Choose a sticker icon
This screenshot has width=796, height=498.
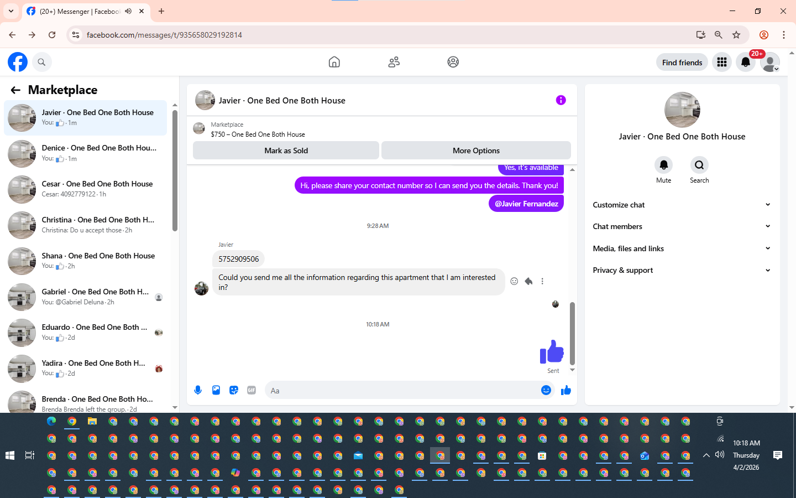click(x=234, y=390)
